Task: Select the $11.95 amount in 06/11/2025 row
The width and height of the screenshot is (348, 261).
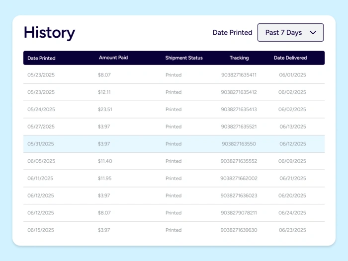Action: click(105, 178)
